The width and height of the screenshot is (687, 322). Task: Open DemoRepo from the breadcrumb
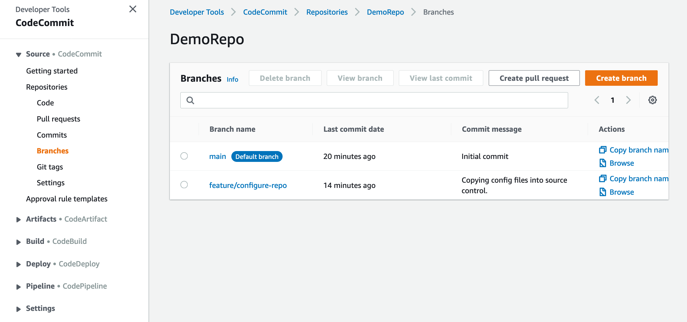pos(385,12)
